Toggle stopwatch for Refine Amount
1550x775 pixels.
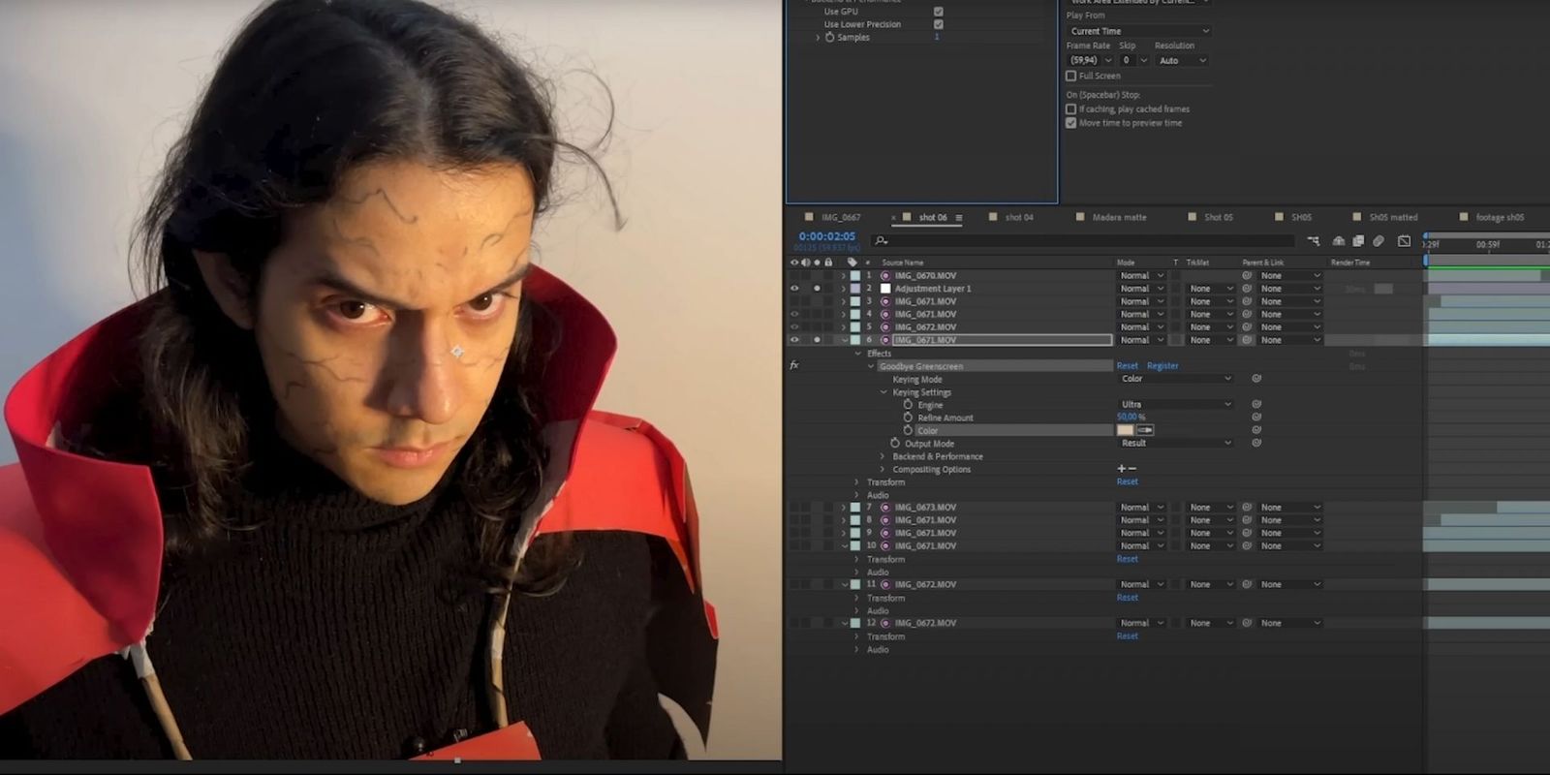908,418
